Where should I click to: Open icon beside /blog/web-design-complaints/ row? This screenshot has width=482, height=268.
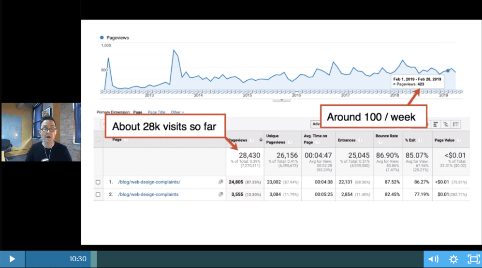point(221,182)
